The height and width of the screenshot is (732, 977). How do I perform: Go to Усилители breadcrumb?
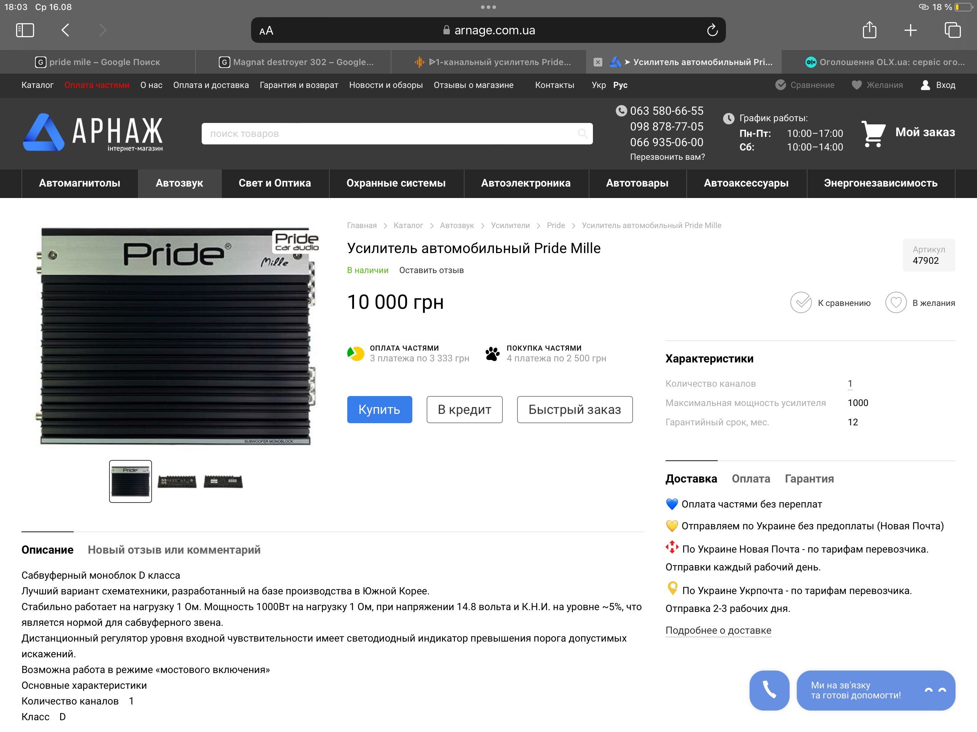(x=510, y=226)
